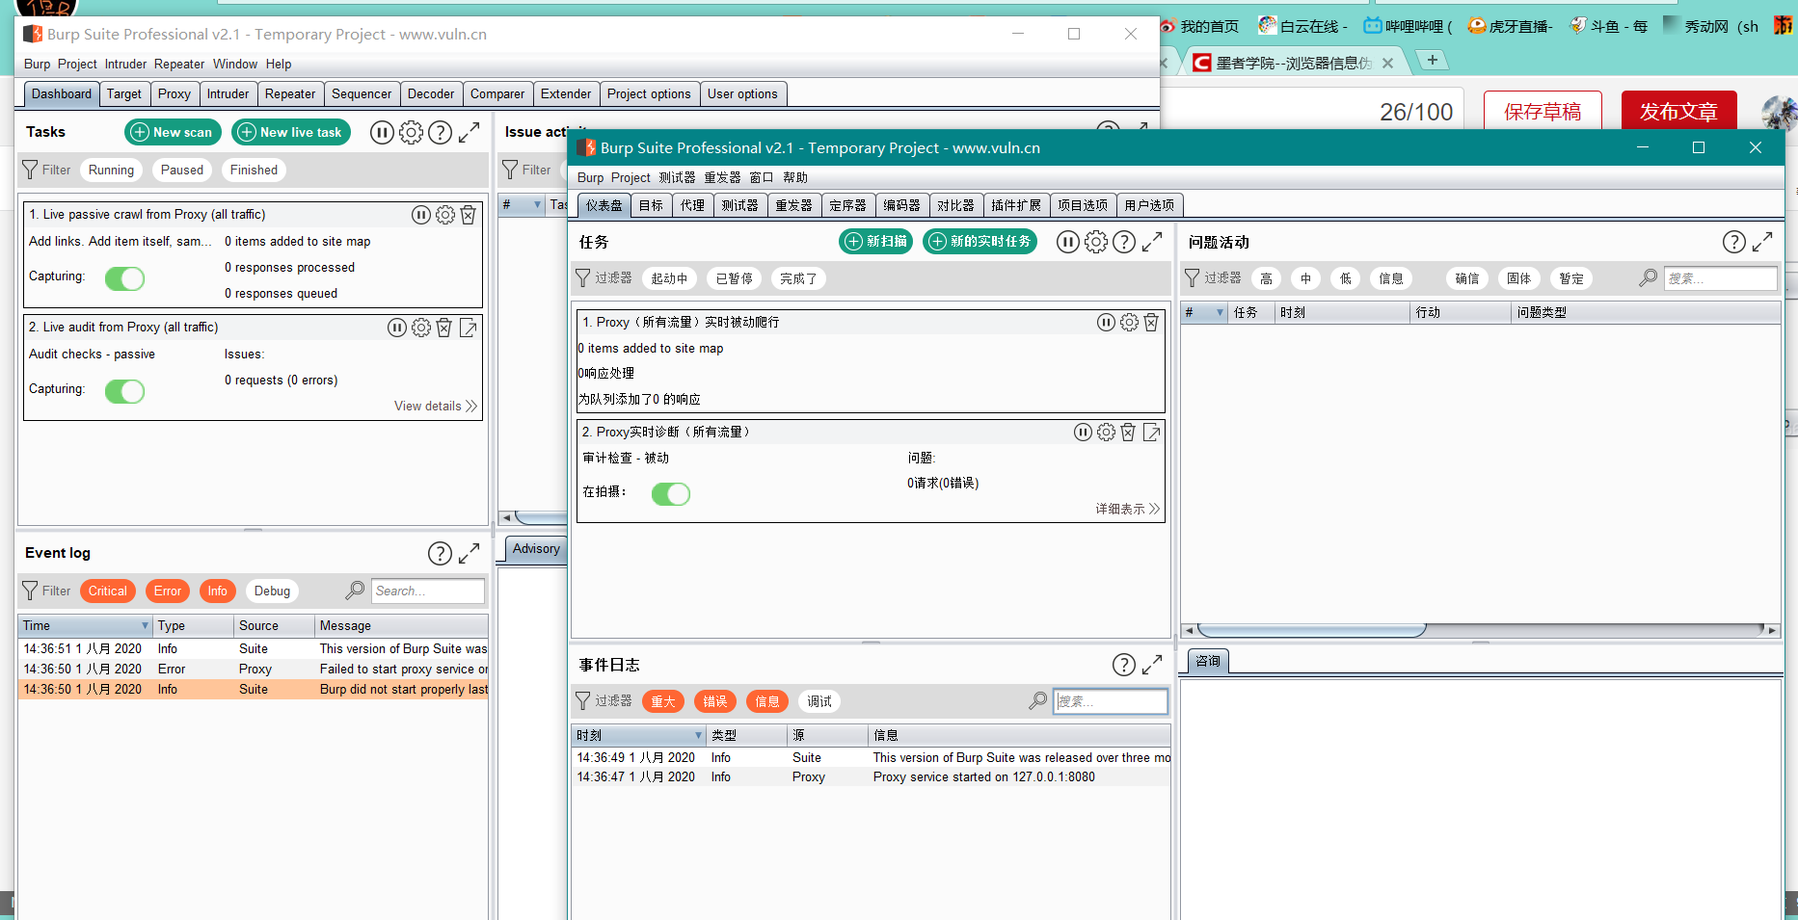
Task: Open gear settings in Chinese 任务 header
Action: click(1096, 242)
